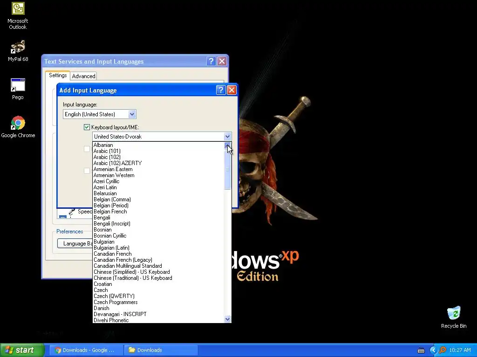Choose Bengali (Inscript) layout
Viewport: 477px width, 357px height.
point(158,224)
